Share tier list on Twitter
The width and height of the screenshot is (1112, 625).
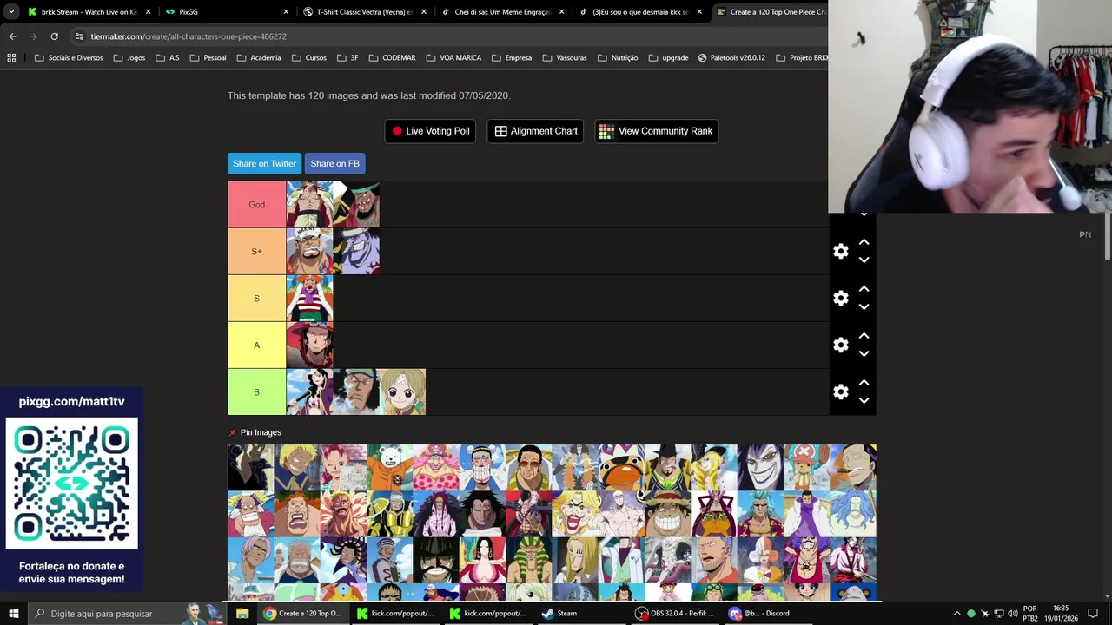click(x=264, y=163)
